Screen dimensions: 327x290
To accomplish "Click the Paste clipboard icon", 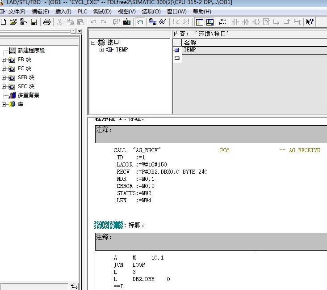I will click(x=80, y=22).
